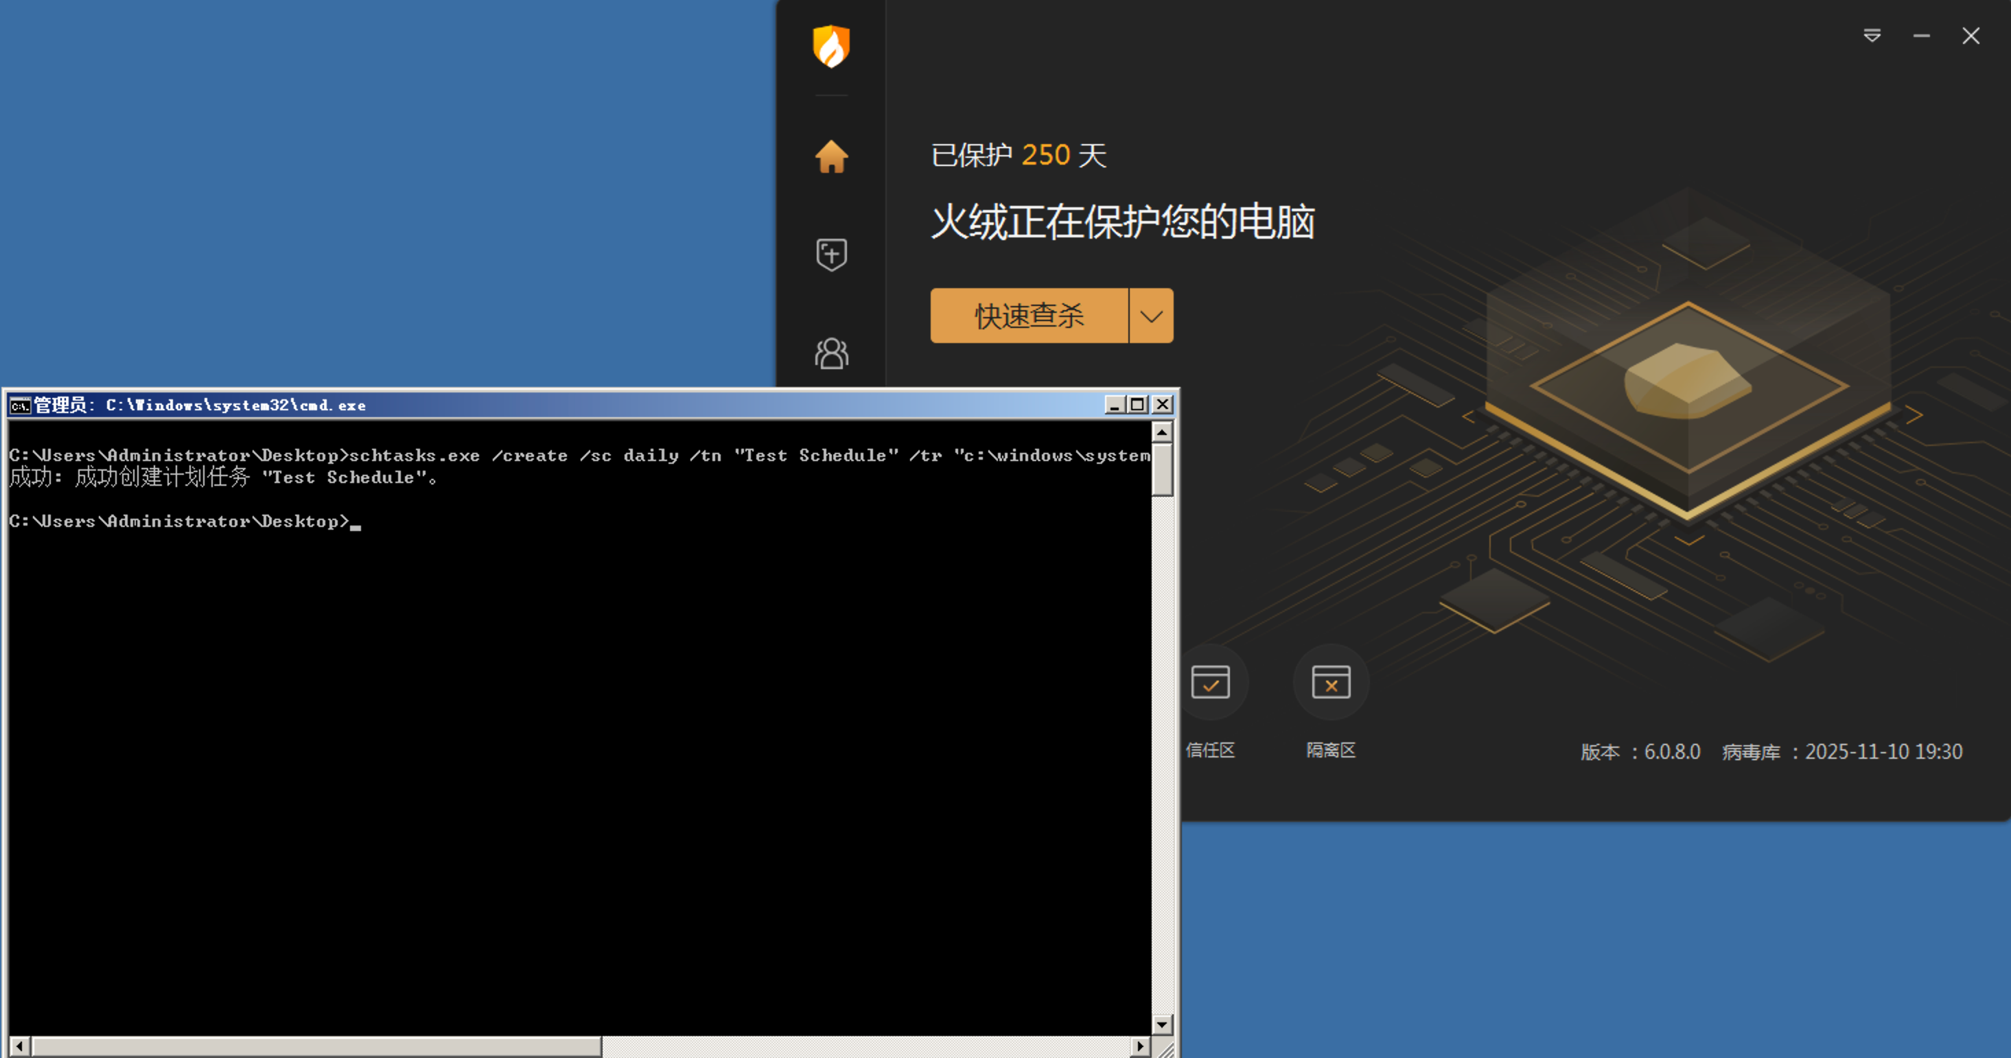Image resolution: width=2011 pixels, height=1058 pixels.
Task: Open the visitor control people icon
Action: [x=830, y=353]
